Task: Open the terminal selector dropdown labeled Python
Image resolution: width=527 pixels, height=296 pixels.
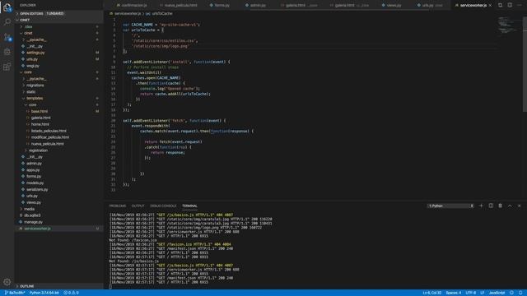Action: coord(450,206)
